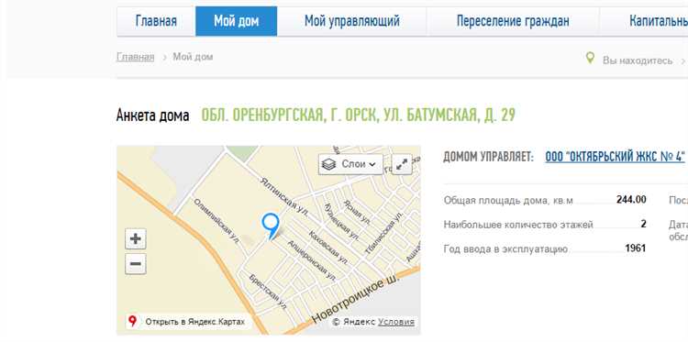This screenshot has height=342, width=688.
Task: Open ООО "Октябрьский ЖКС № 4" link
Action: [x=615, y=157]
